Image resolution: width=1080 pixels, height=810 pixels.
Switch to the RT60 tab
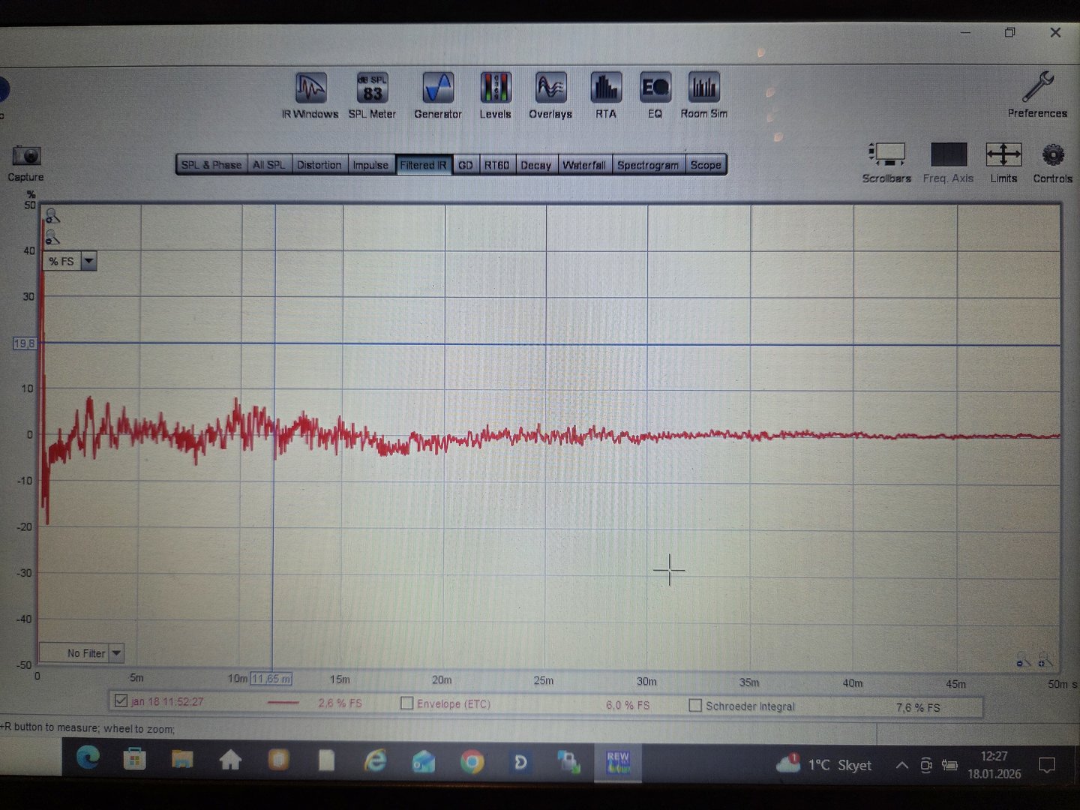pyautogui.click(x=496, y=165)
